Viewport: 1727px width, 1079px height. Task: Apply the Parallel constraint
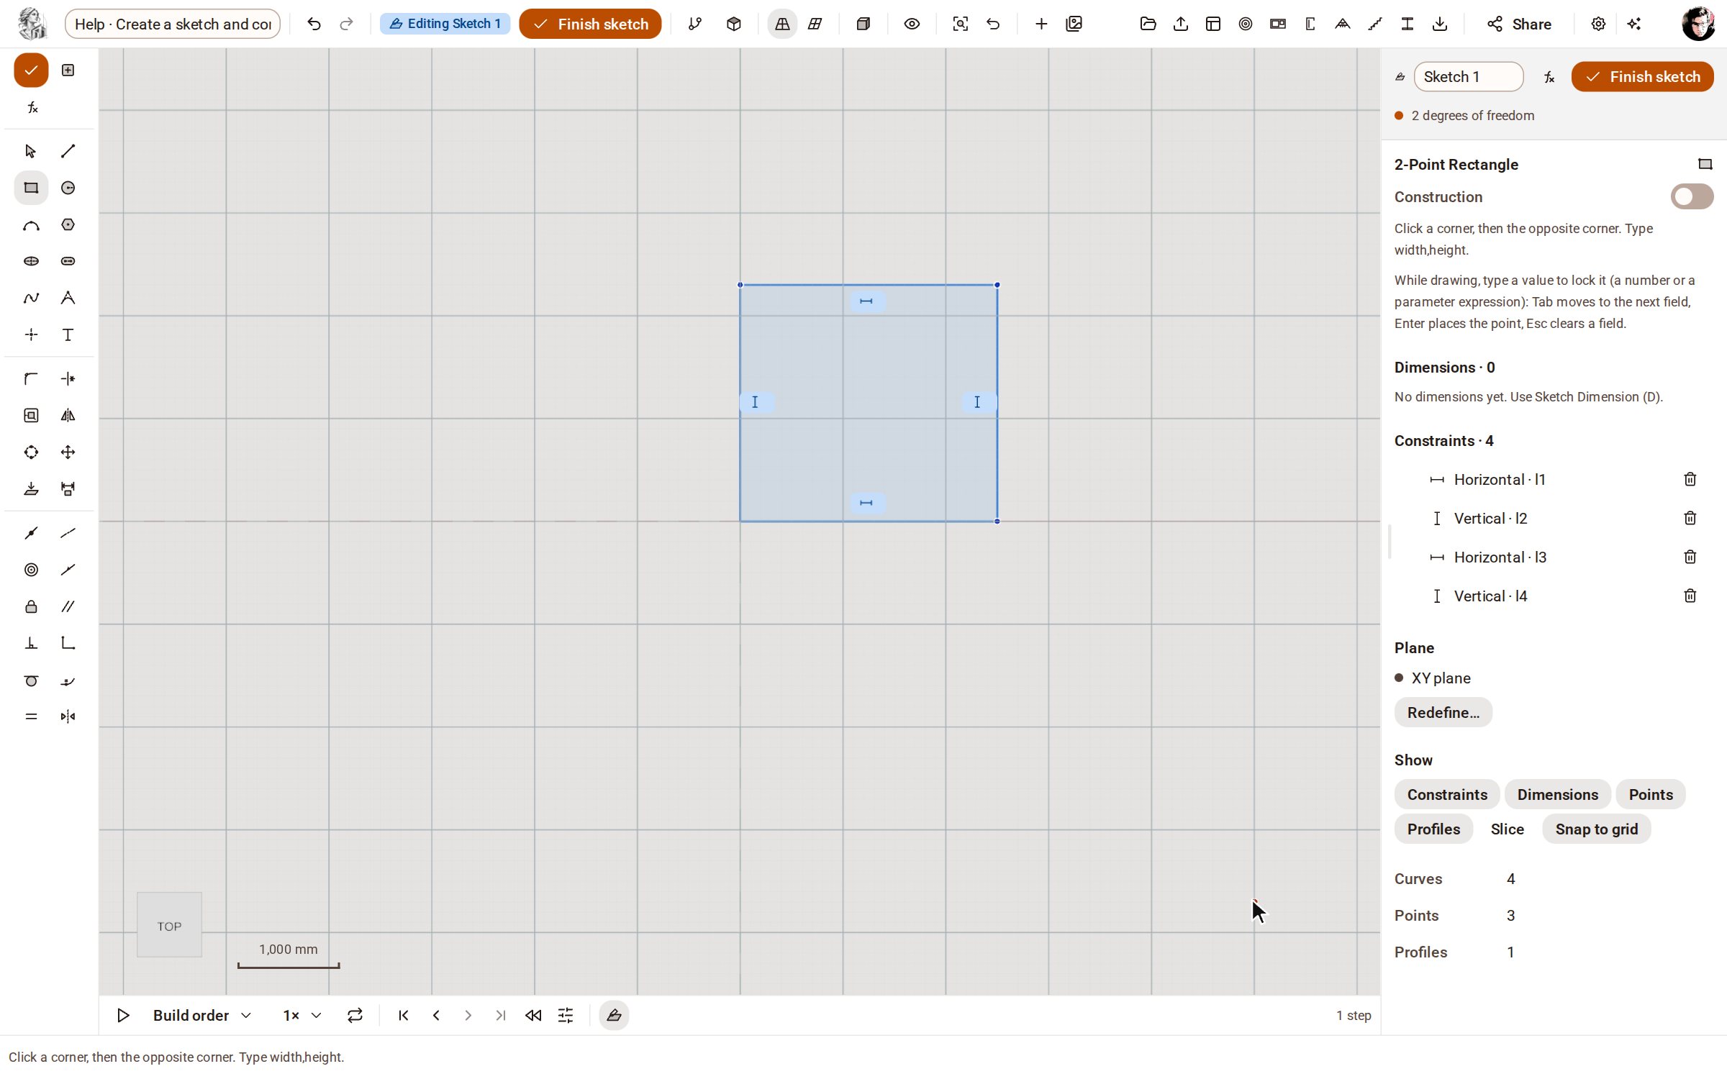coord(68,606)
